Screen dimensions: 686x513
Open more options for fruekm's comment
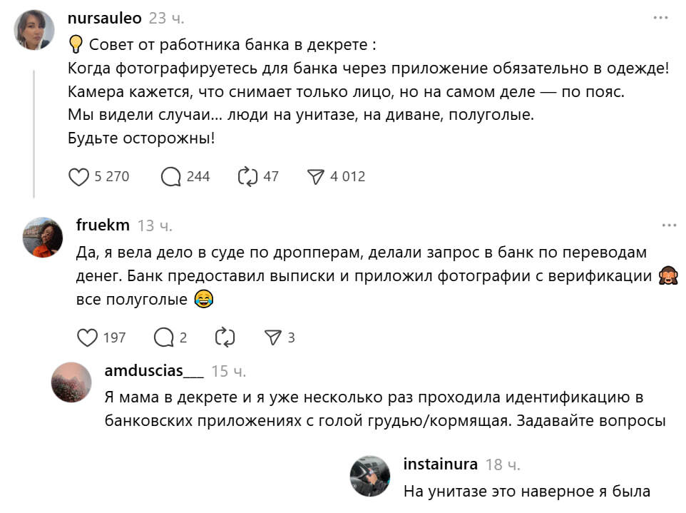(x=669, y=225)
